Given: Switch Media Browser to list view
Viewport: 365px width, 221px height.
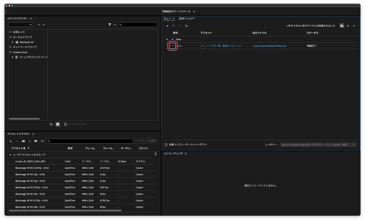Looking at the screenshot, I should (51, 124).
